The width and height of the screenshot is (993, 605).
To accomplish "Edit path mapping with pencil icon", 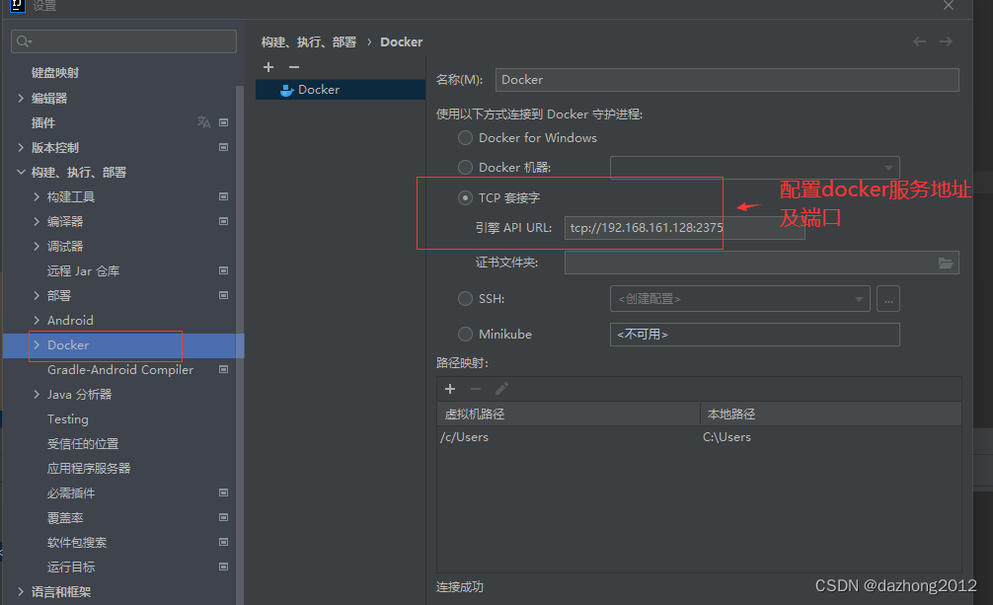I will point(501,389).
